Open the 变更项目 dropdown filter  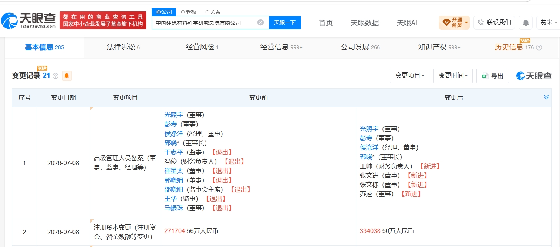click(409, 76)
